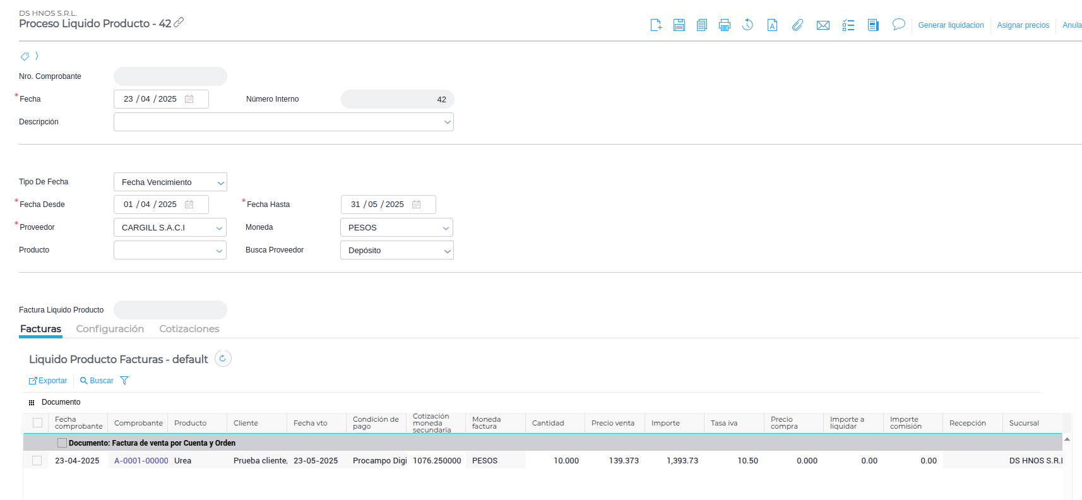
Task: Check the select-all checkbox in grid header
Action: click(37, 423)
